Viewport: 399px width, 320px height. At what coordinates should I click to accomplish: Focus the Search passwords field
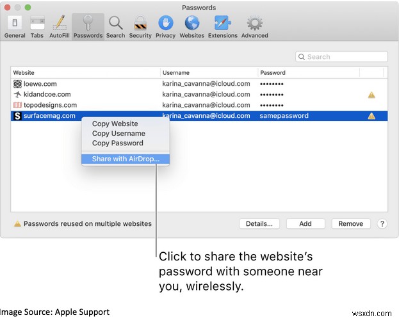pos(341,57)
